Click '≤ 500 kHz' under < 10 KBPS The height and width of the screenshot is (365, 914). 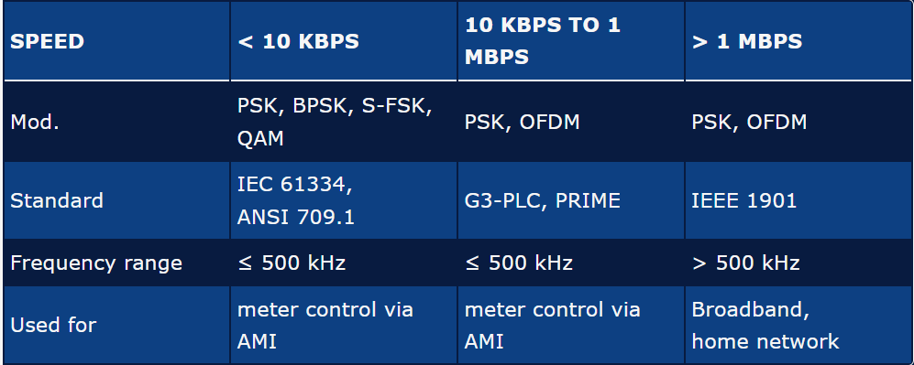pos(344,263)
